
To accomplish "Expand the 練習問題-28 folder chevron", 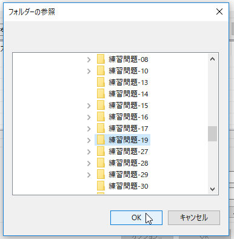I will coord(89,163).
